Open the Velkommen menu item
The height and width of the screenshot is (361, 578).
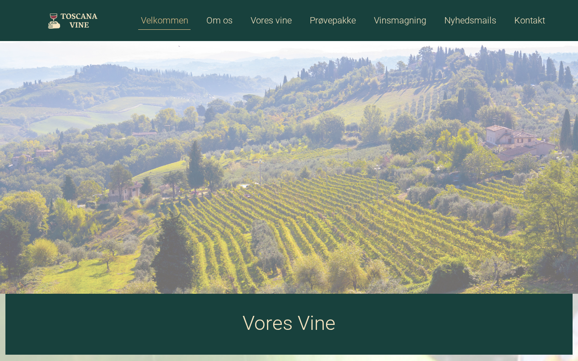[164, 20]
